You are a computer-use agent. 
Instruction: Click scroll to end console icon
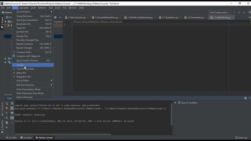pos(12,108)
